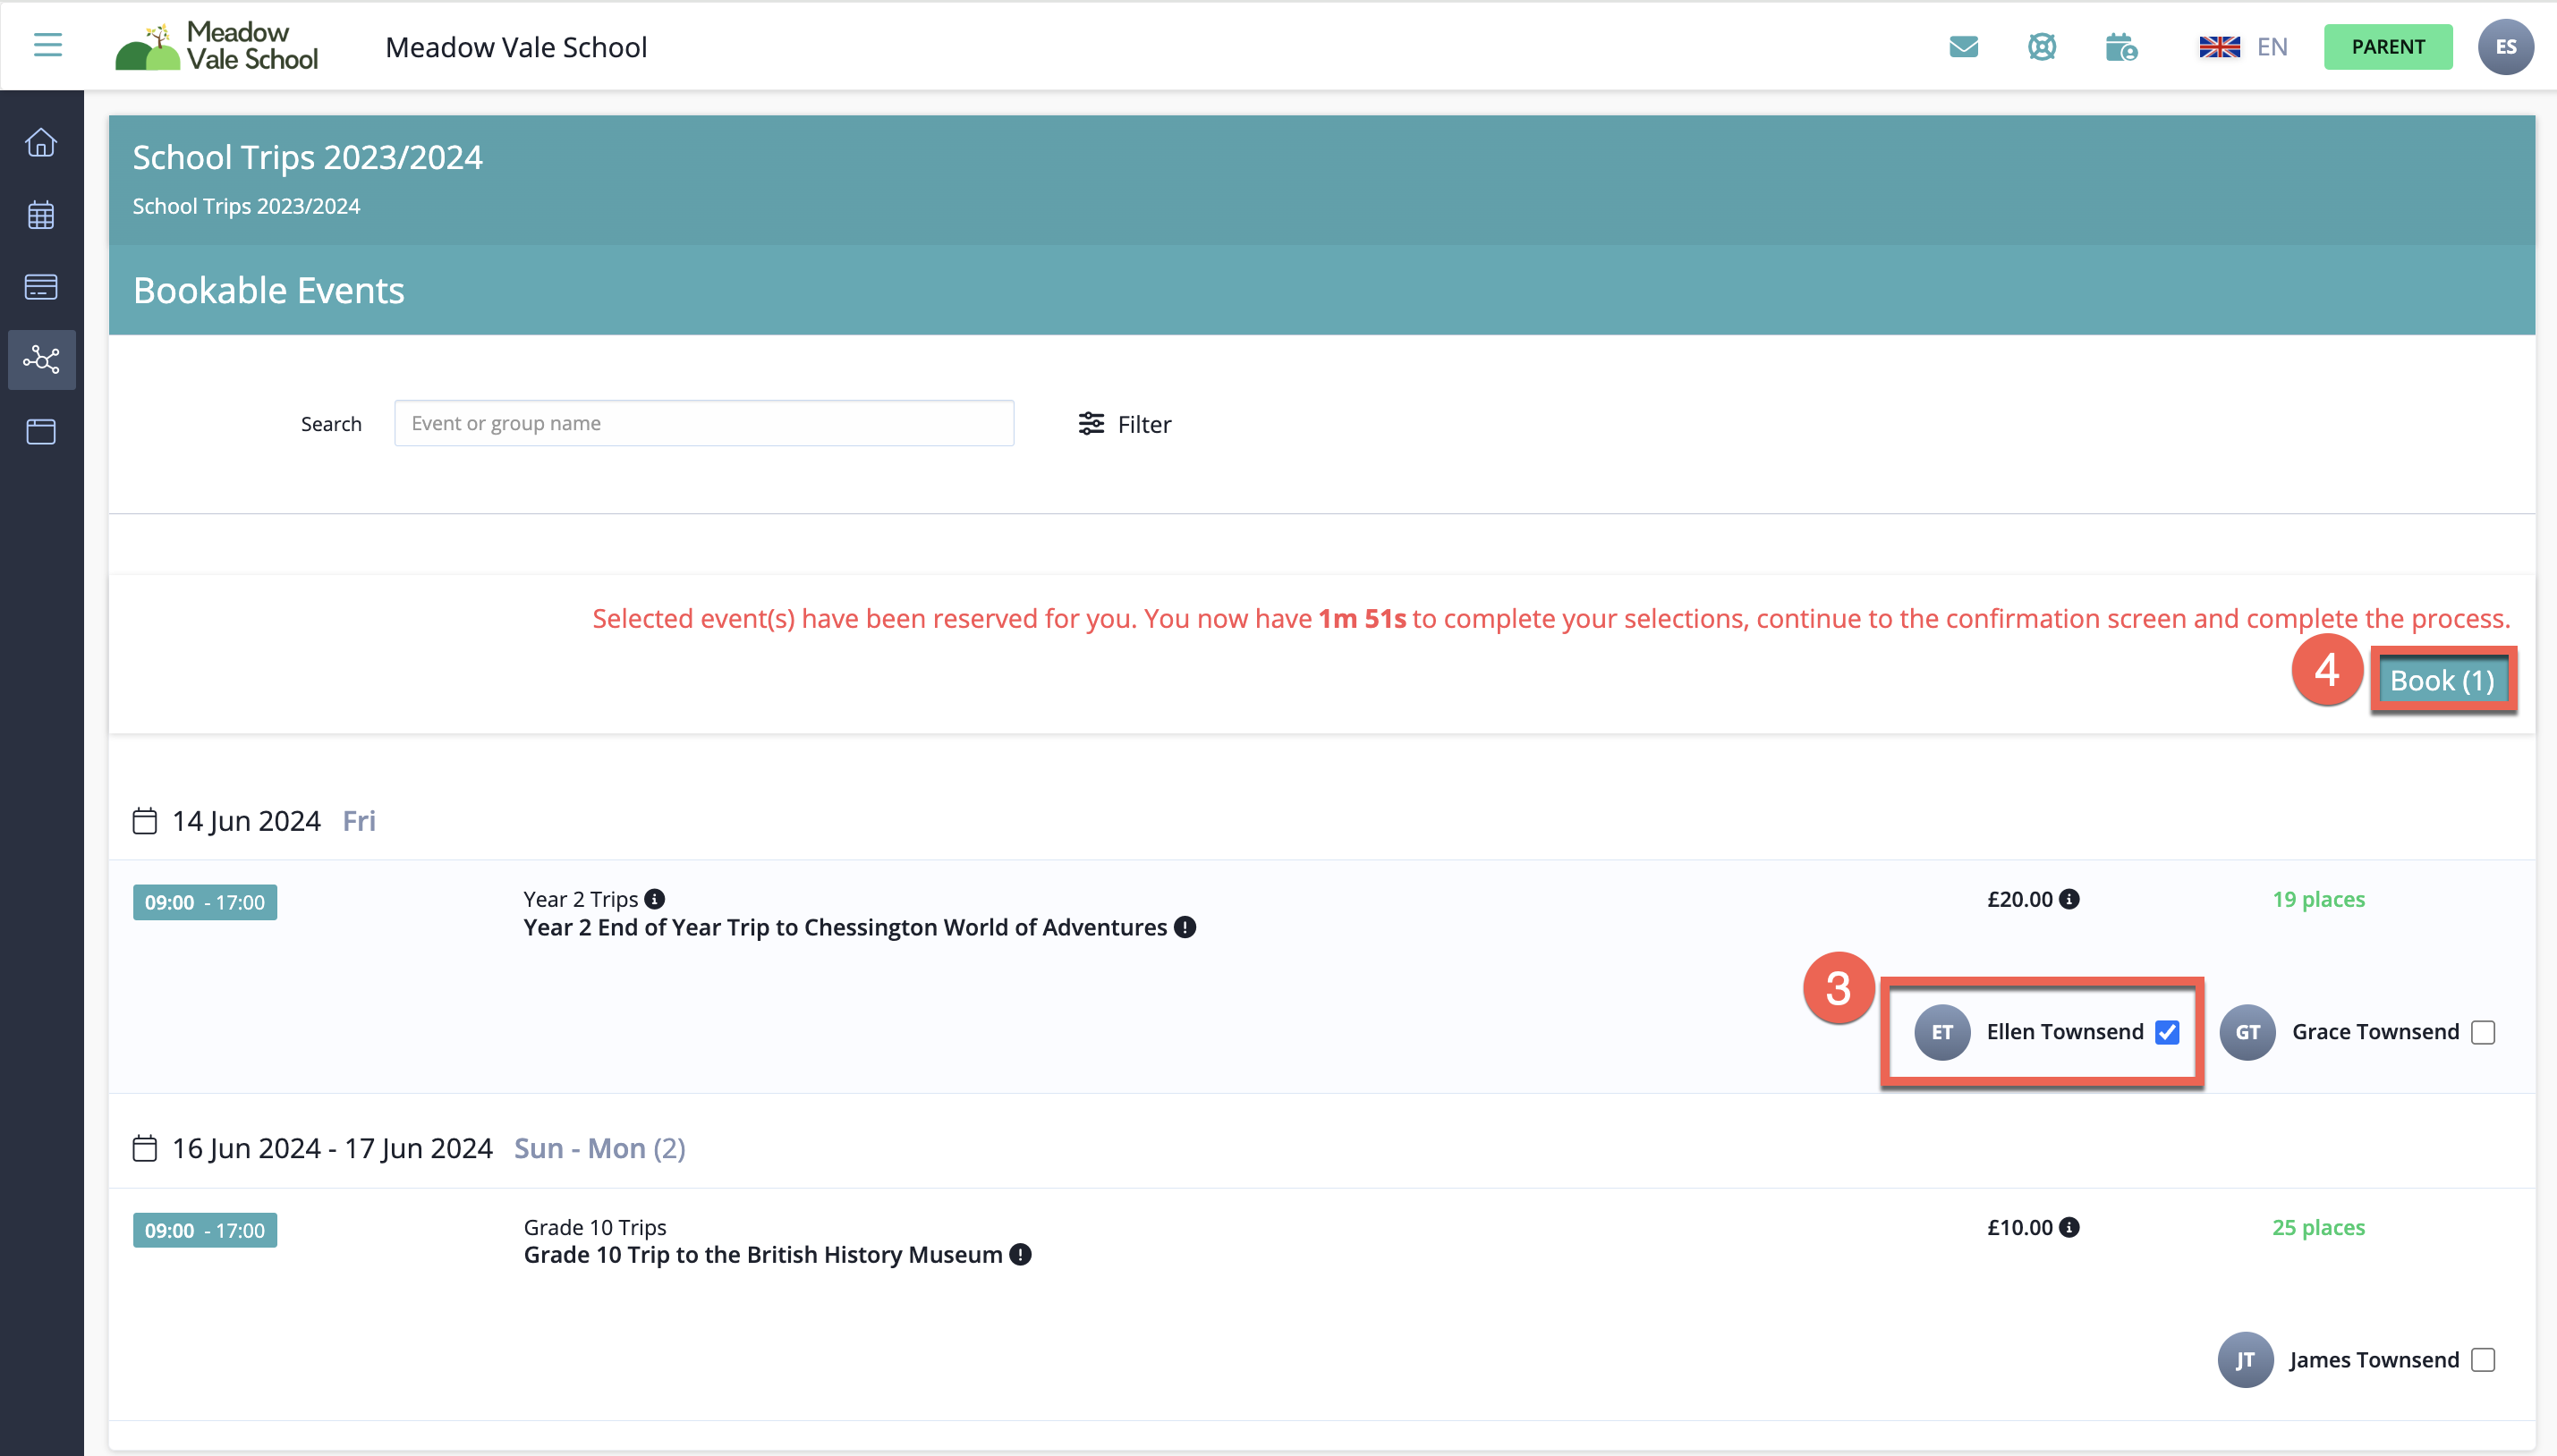The width and height of the screenshot is (2557, 1456).
Task: Open the mail messages icon
Action: tap(1963, 47)
